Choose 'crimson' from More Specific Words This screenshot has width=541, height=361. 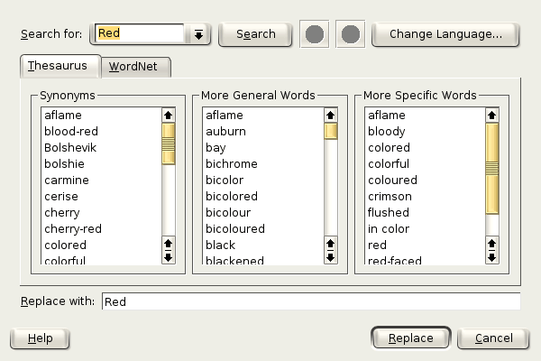click(390, 196)
